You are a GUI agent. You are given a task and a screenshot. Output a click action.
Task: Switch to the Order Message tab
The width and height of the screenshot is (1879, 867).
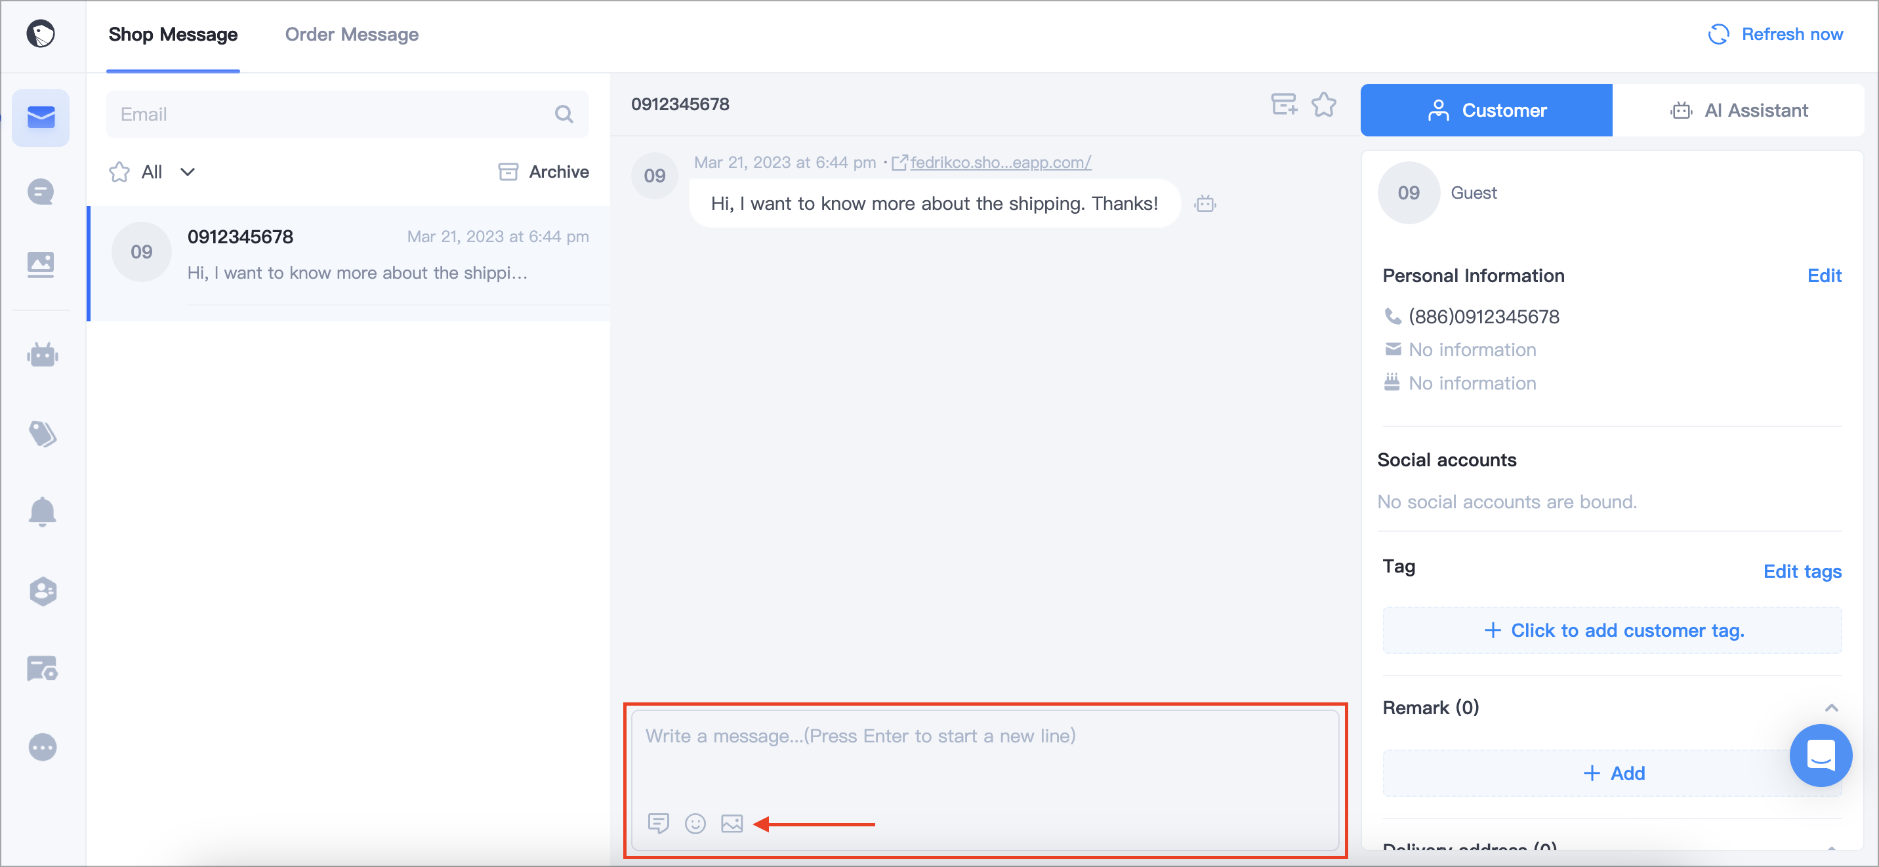coord(352,34)
